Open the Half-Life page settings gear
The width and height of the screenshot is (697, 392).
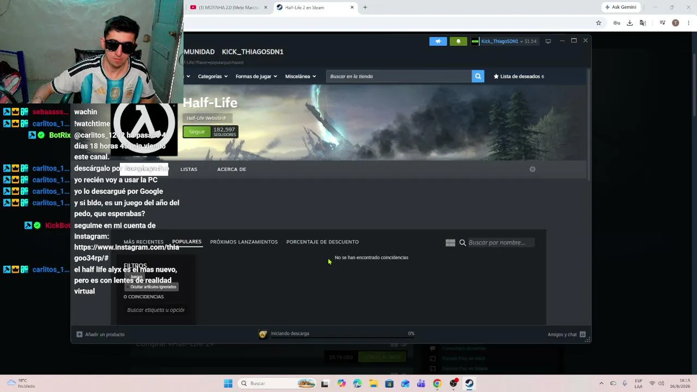(x=533, y=169)
